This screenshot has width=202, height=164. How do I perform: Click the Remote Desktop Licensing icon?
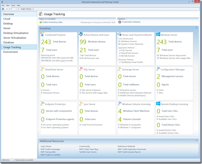158,104
